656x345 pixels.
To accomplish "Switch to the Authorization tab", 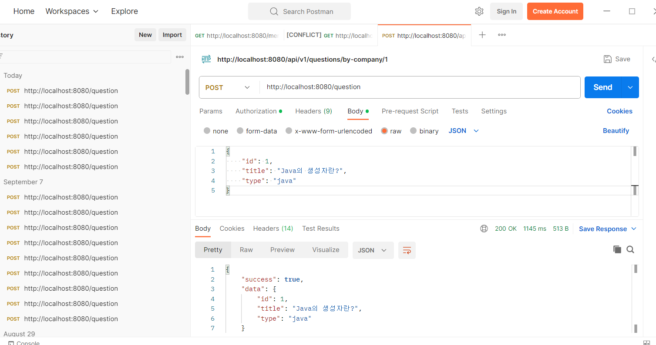I will pos(259,111).
